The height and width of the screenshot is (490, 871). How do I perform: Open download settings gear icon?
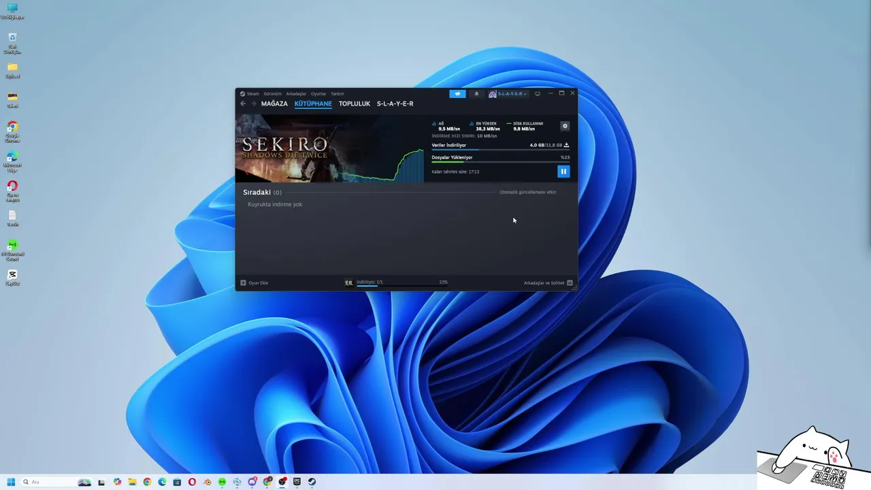pos(565,126)
